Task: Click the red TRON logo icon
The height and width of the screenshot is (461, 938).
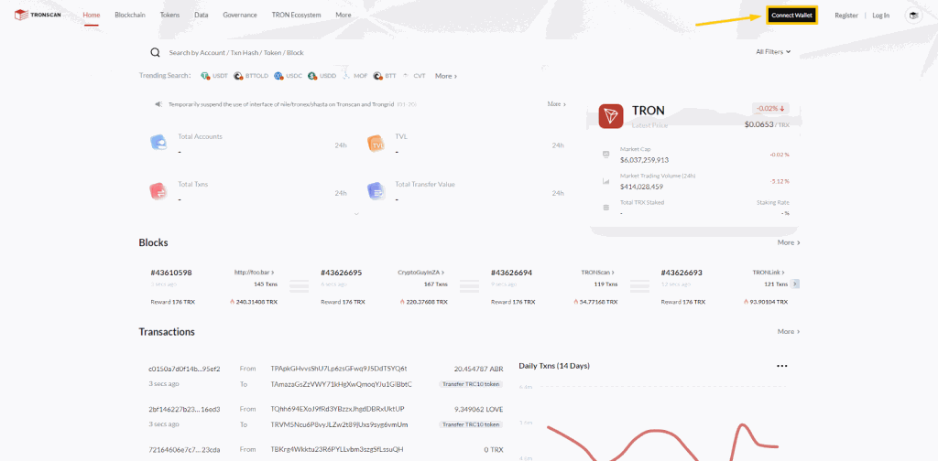Action: [611, 116]
